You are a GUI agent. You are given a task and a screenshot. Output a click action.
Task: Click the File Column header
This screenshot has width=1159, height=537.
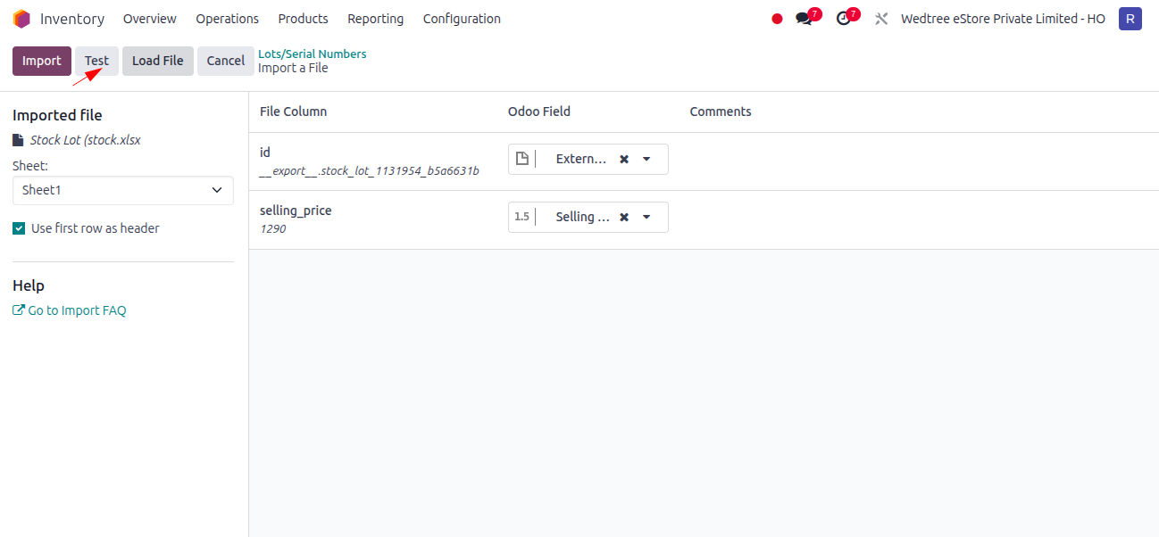tap(293, 112)
